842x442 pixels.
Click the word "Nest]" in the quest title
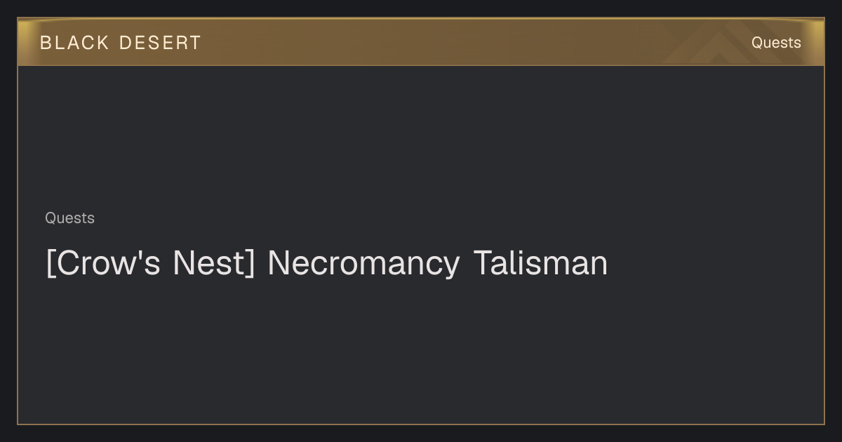pos(214,263)
